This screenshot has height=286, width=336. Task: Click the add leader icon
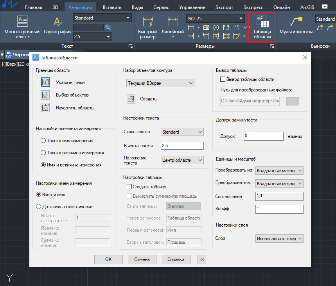coord(320,27)
